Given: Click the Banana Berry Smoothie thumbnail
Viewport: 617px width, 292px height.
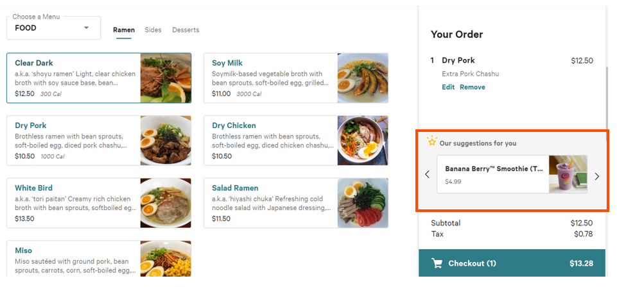Looking at the screenshot, I should coord(568,174).
